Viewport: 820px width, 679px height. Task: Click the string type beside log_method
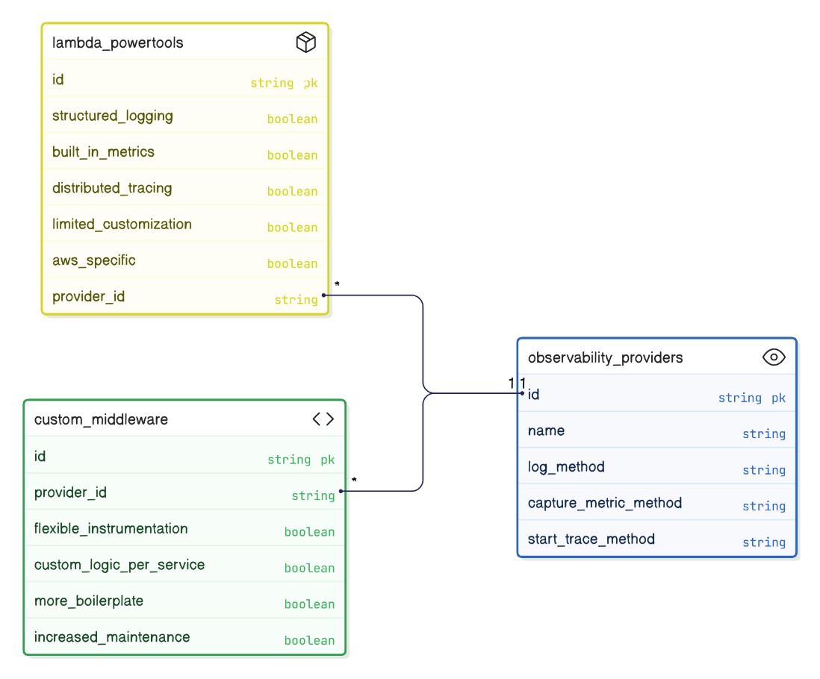[x=764, y=470]
